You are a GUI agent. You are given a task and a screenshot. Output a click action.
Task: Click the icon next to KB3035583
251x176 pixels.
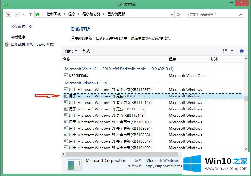point(66,96)
